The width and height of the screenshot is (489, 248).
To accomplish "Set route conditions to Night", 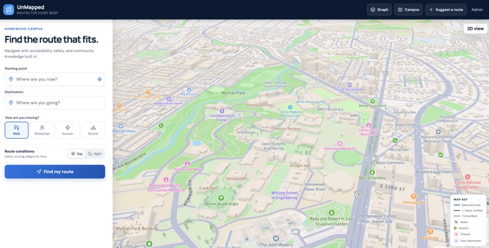I will coord(95,153).
